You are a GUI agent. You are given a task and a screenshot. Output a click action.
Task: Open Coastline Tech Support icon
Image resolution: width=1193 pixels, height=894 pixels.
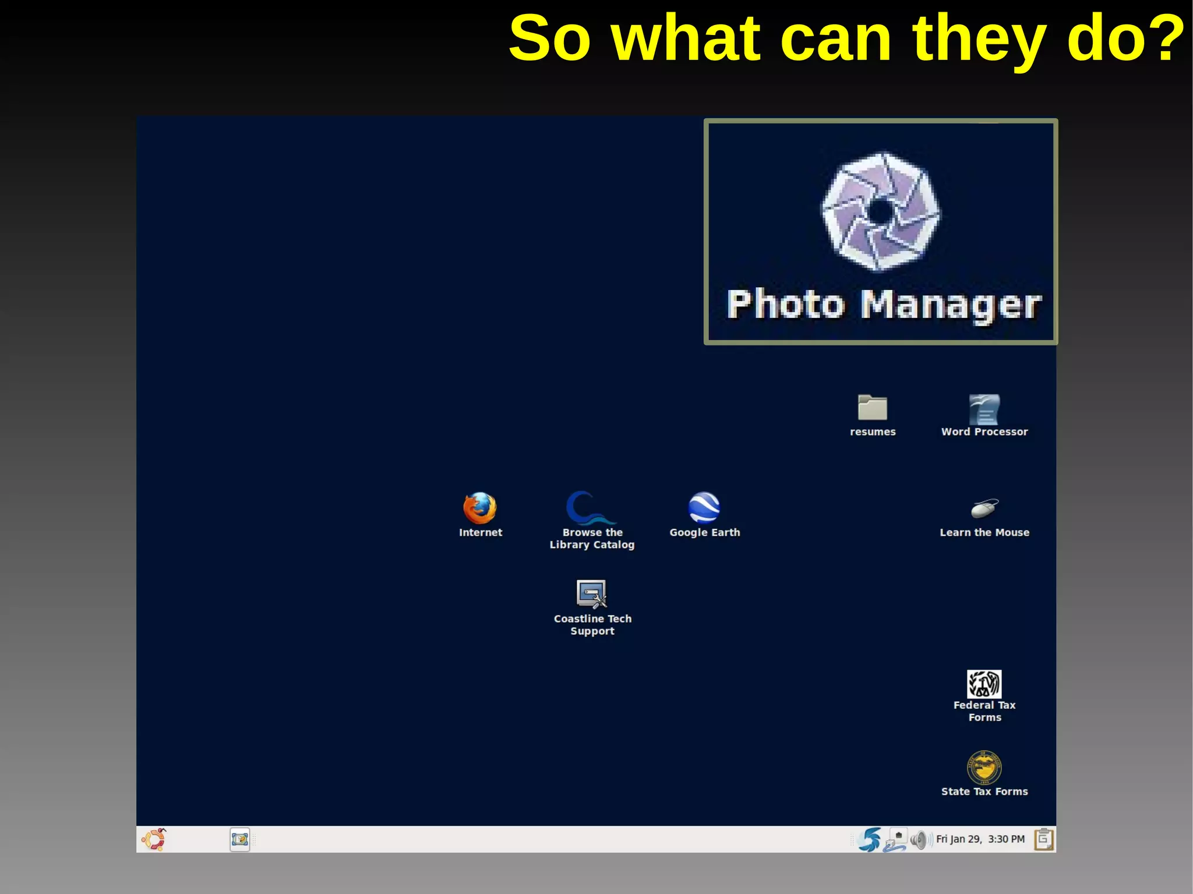[591, 594]
